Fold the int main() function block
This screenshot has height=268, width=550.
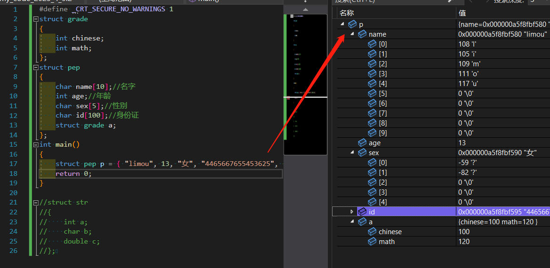tap(36, 145)
